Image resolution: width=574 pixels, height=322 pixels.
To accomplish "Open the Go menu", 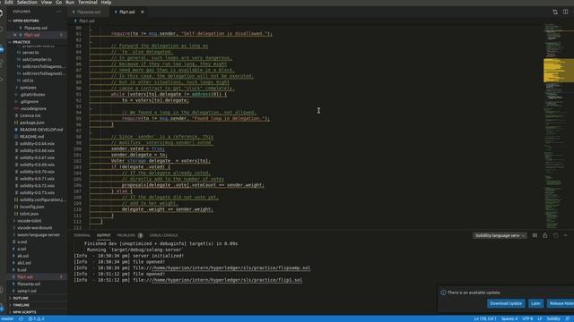I will pyautogui.click(x=58, y=2).
